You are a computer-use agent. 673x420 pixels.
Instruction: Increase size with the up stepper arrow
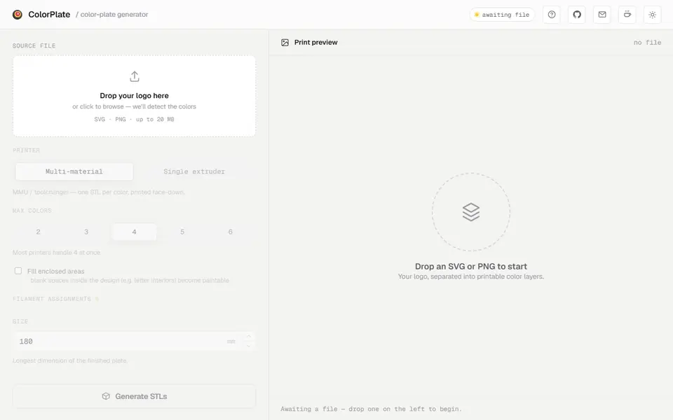coord(248,337)
